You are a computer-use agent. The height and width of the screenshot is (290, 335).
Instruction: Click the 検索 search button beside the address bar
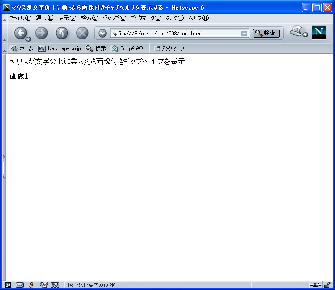coord(266,33)
